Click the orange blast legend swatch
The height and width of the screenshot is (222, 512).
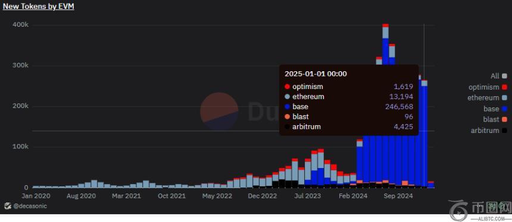point(504,120)
